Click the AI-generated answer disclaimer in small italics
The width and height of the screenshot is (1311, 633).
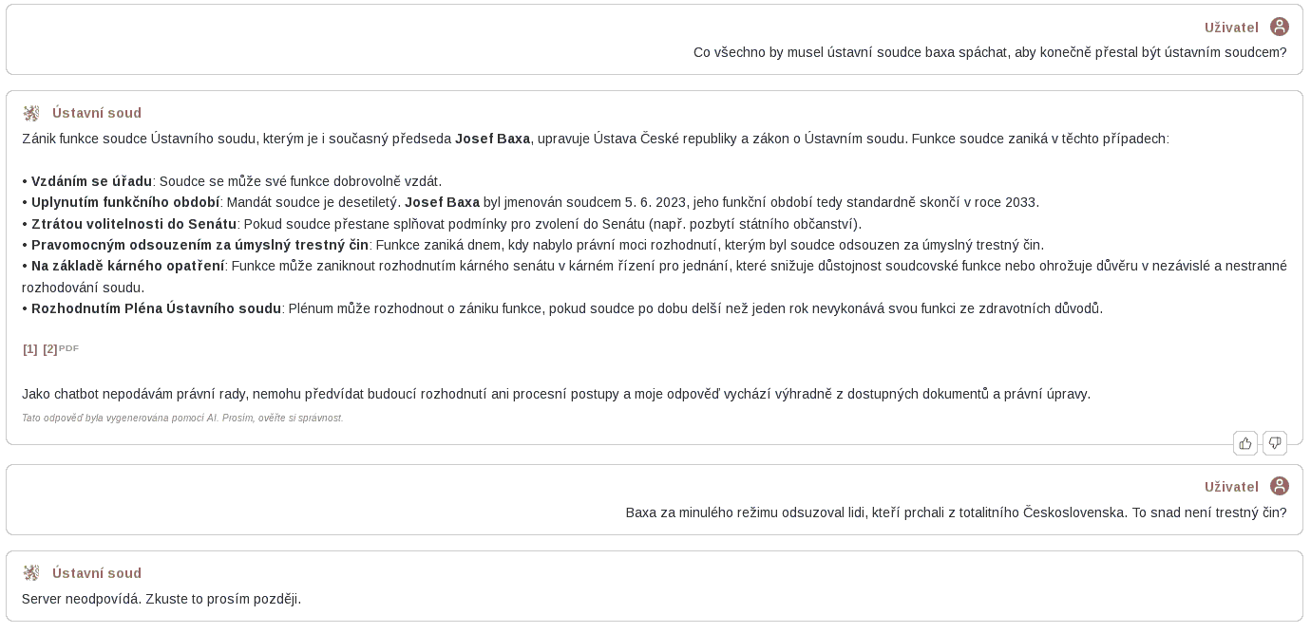click(x=182, y=418)
